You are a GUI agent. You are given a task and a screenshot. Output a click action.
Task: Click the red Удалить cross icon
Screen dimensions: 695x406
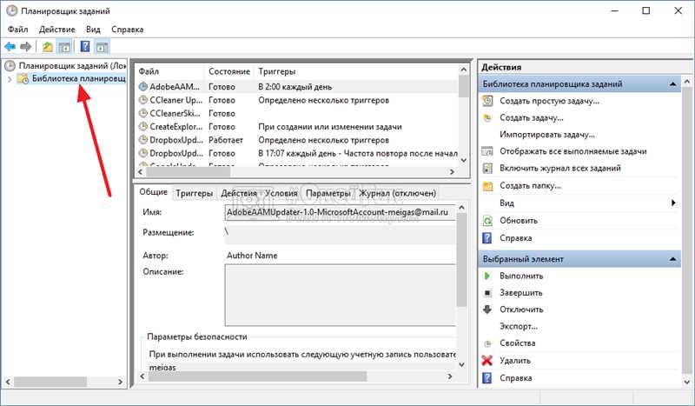click(x=487, y=360)
